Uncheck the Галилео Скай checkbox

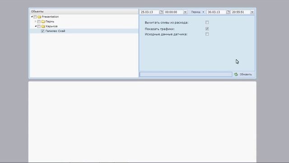(42, 31)
